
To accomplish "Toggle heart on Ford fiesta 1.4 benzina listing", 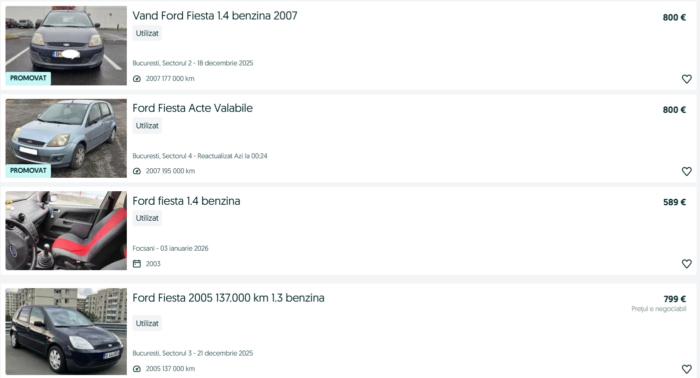I will [x=687, y=264].
